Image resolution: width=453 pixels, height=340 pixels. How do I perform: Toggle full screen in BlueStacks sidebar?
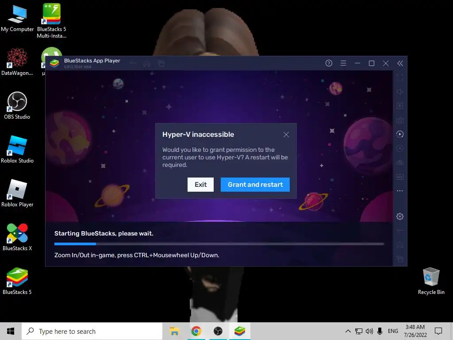[x=400, y=77]
